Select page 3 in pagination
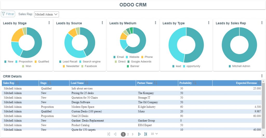 point(133,134)
